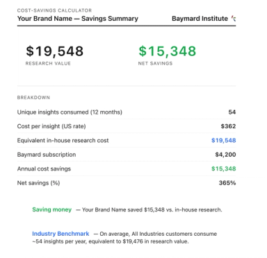Open the blue $19,548 in-house research cost link

[224, 140]
